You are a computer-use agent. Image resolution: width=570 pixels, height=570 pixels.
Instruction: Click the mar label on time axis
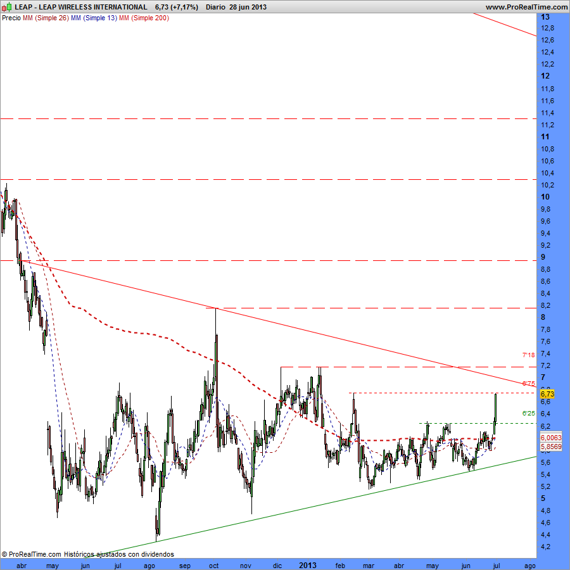coord(368,566)
